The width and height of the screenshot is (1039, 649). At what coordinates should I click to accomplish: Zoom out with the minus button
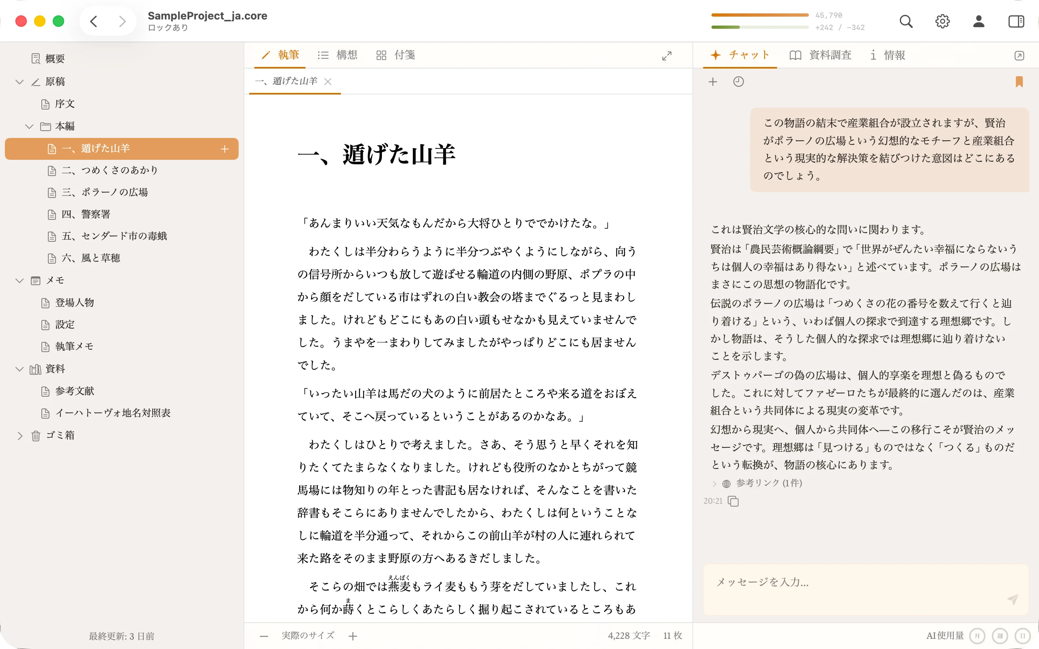coord(264,636)
